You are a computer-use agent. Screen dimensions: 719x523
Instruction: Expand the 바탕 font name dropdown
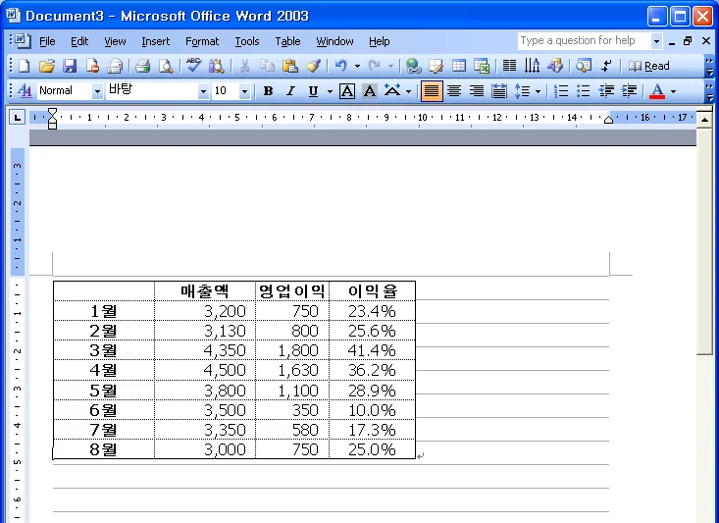click(x=203, y=91)
